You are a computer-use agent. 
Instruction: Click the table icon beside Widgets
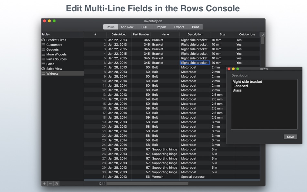(x=43, y=73)
